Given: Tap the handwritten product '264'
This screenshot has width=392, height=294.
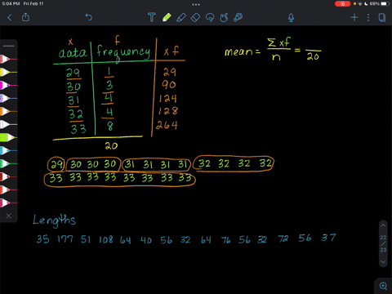Looking at the screenshot, I should pyautogui.click(x=167, y=125).
